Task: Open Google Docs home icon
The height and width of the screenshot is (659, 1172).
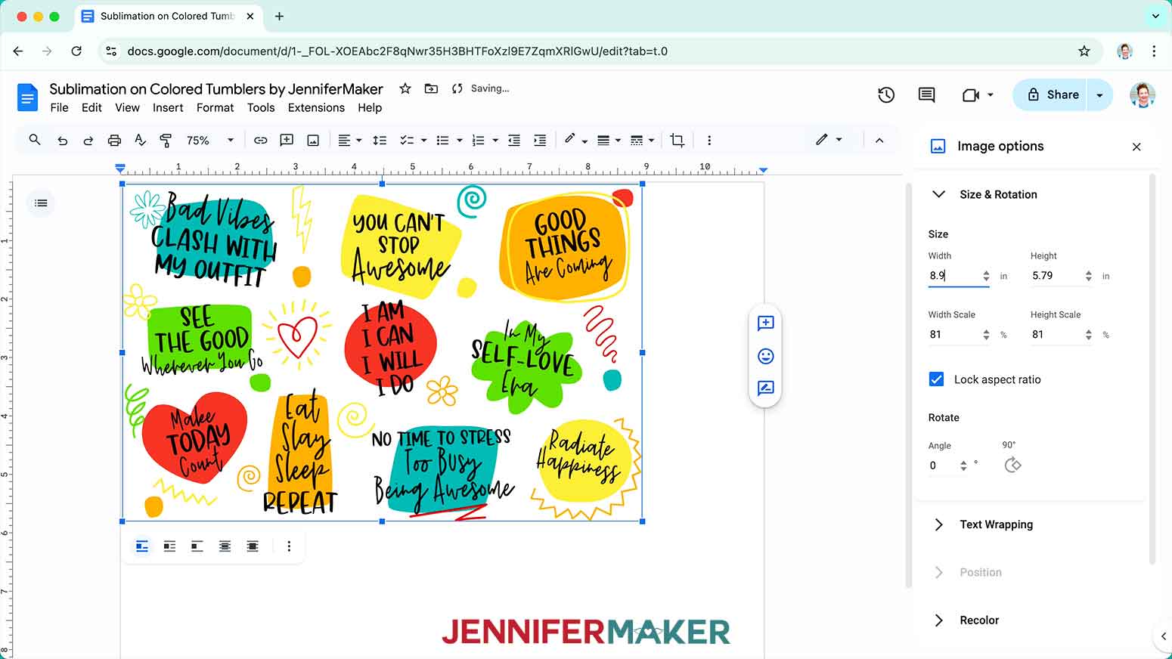Action: coord(27,97)
